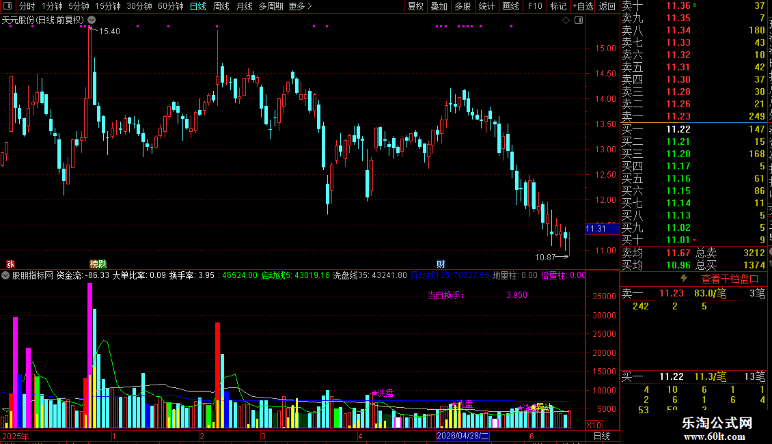Click the 股朋指标网 indicator name
The image size is (772, 444).
(33, 275)
